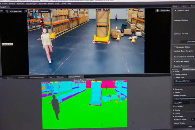This screenshot has width=195, height=130.
Task: Expand the S3 Bucket section
Action: coord(173,106)
